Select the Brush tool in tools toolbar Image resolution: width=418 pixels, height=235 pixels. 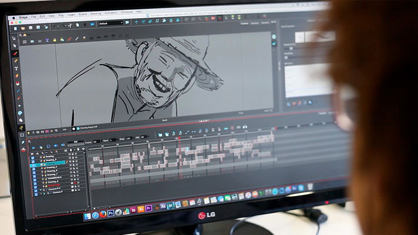point(15,53)
